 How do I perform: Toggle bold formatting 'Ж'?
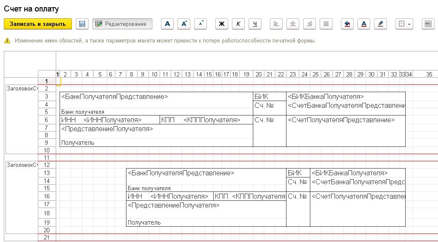[221, 24]
